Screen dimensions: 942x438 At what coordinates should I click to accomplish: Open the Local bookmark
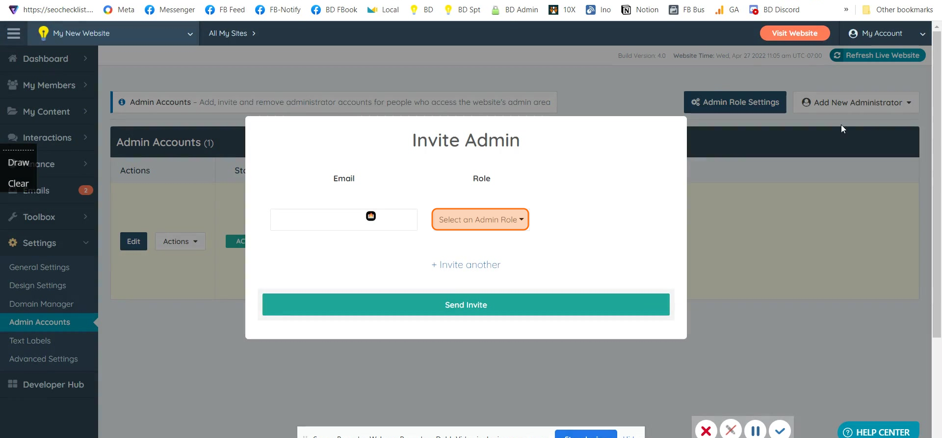(383, 10)
